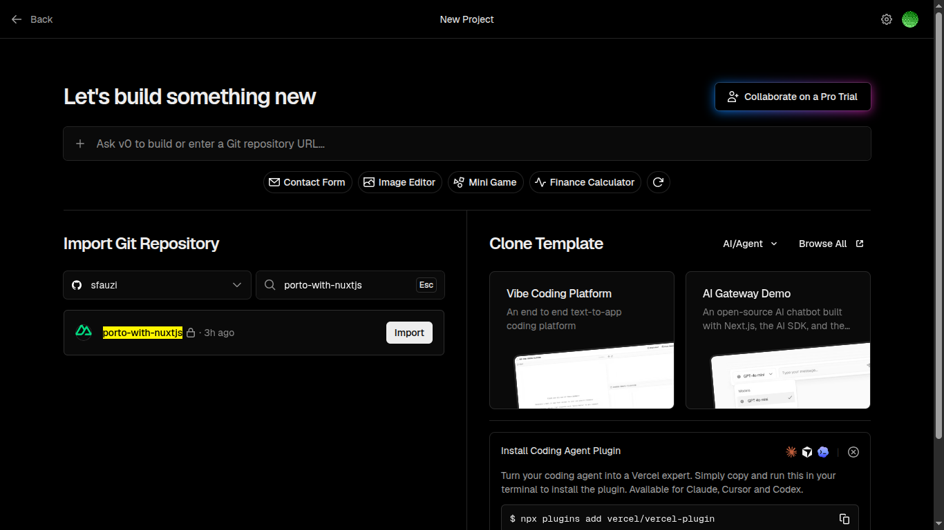
Task: Open the AI Gateway Demo template card
Action: [x=778, y=340]
